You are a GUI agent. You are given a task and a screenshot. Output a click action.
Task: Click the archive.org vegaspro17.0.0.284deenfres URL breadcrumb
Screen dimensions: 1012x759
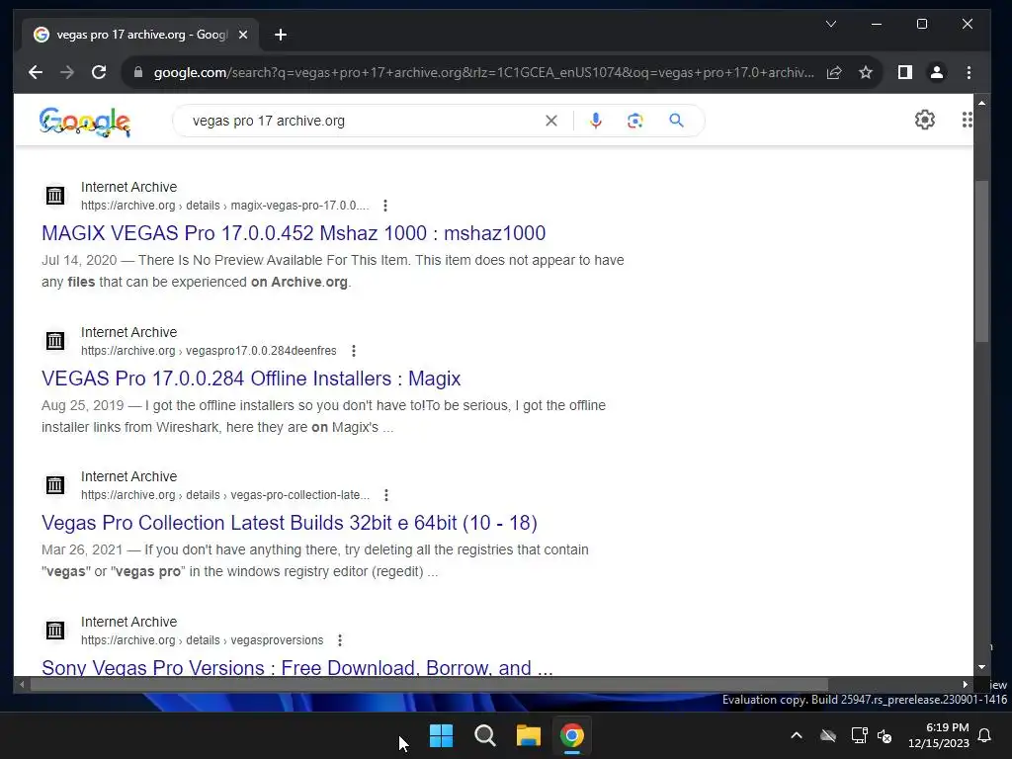[x=209, y=351]
